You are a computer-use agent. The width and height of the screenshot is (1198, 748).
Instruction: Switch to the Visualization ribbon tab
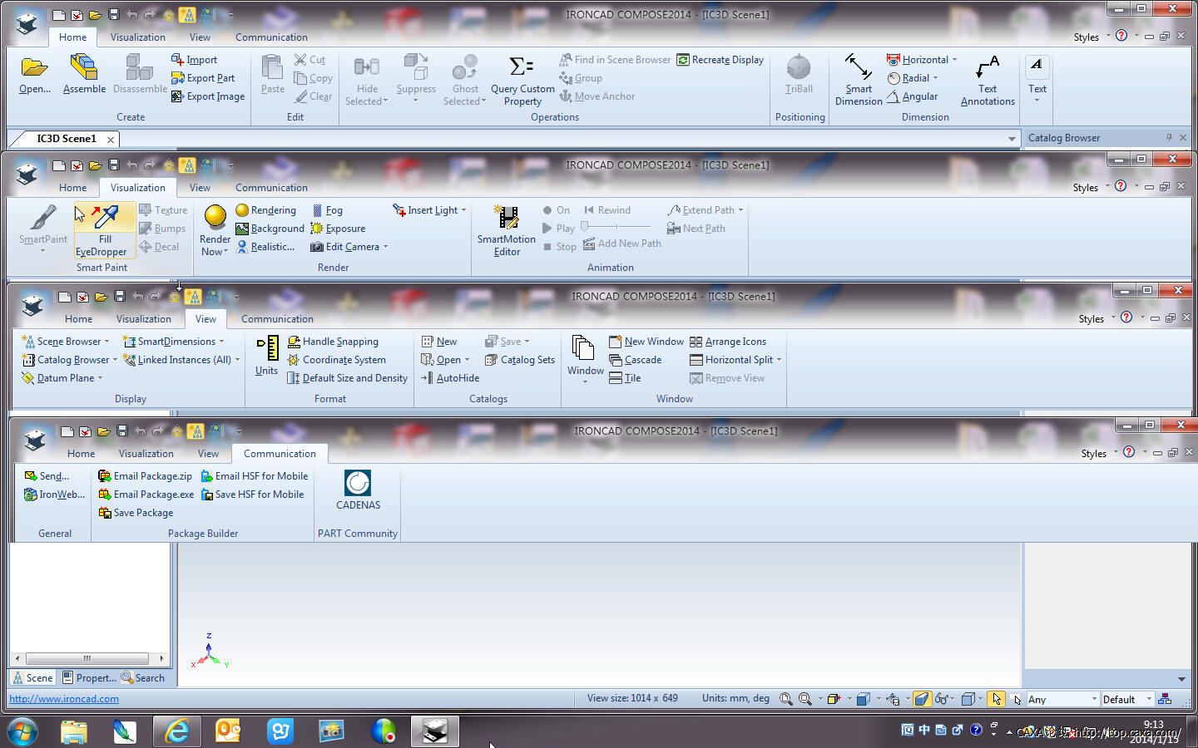coord(138,37)
